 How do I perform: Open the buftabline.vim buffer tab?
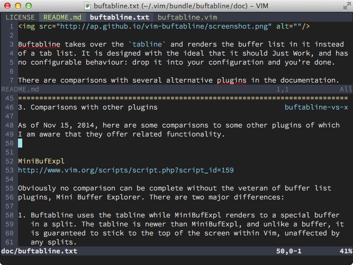tap(187, 17)
